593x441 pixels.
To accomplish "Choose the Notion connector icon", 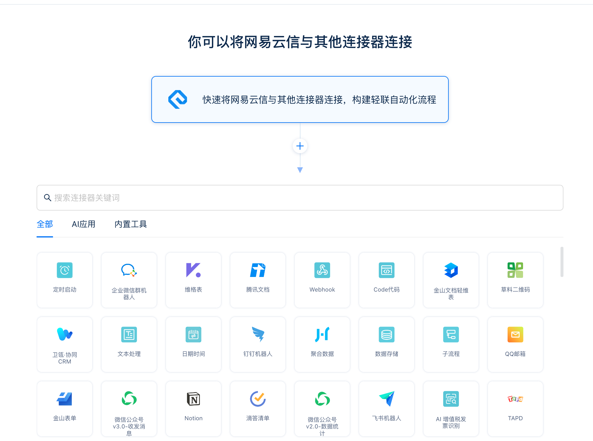I will point(193,399).
